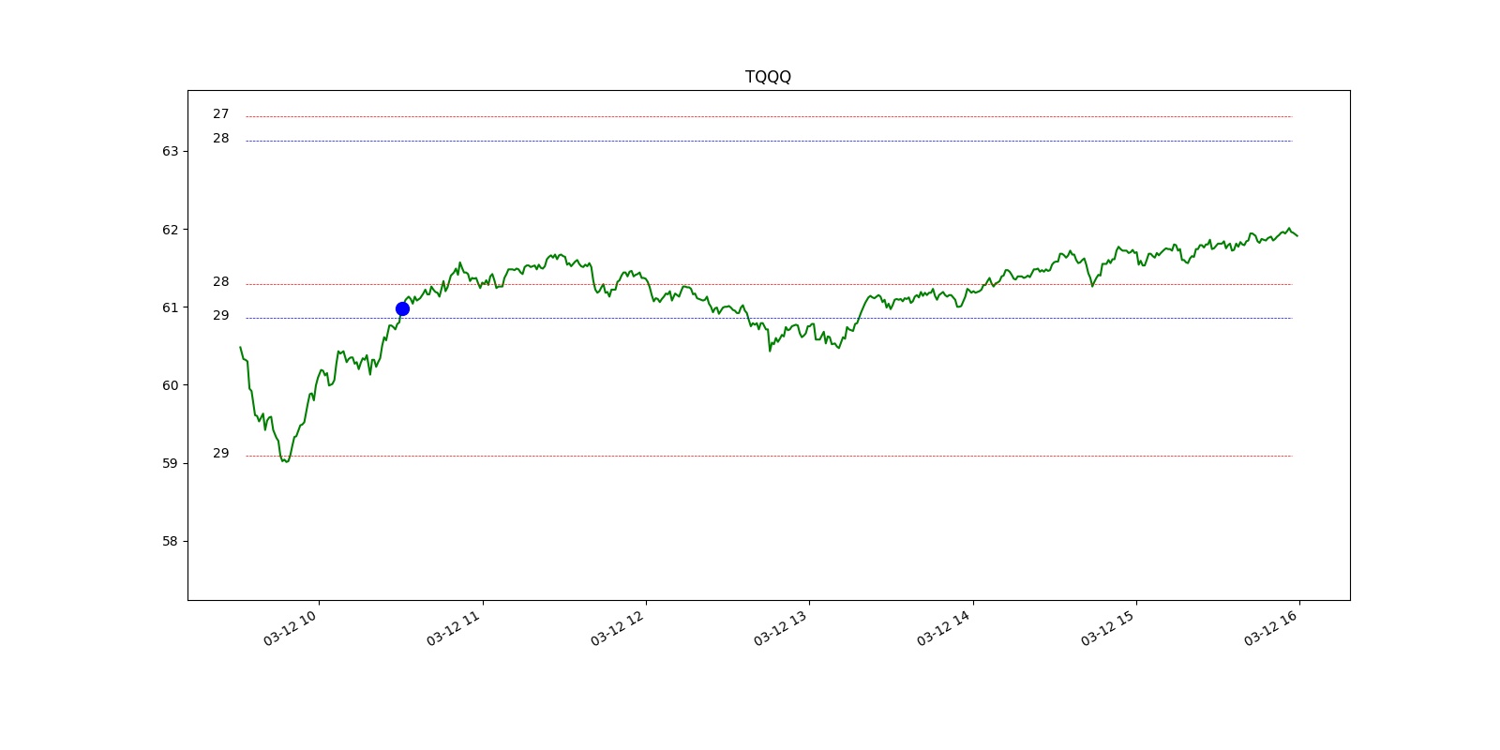
Task: Click the y-axis label 61
Action: pos(170,307)
